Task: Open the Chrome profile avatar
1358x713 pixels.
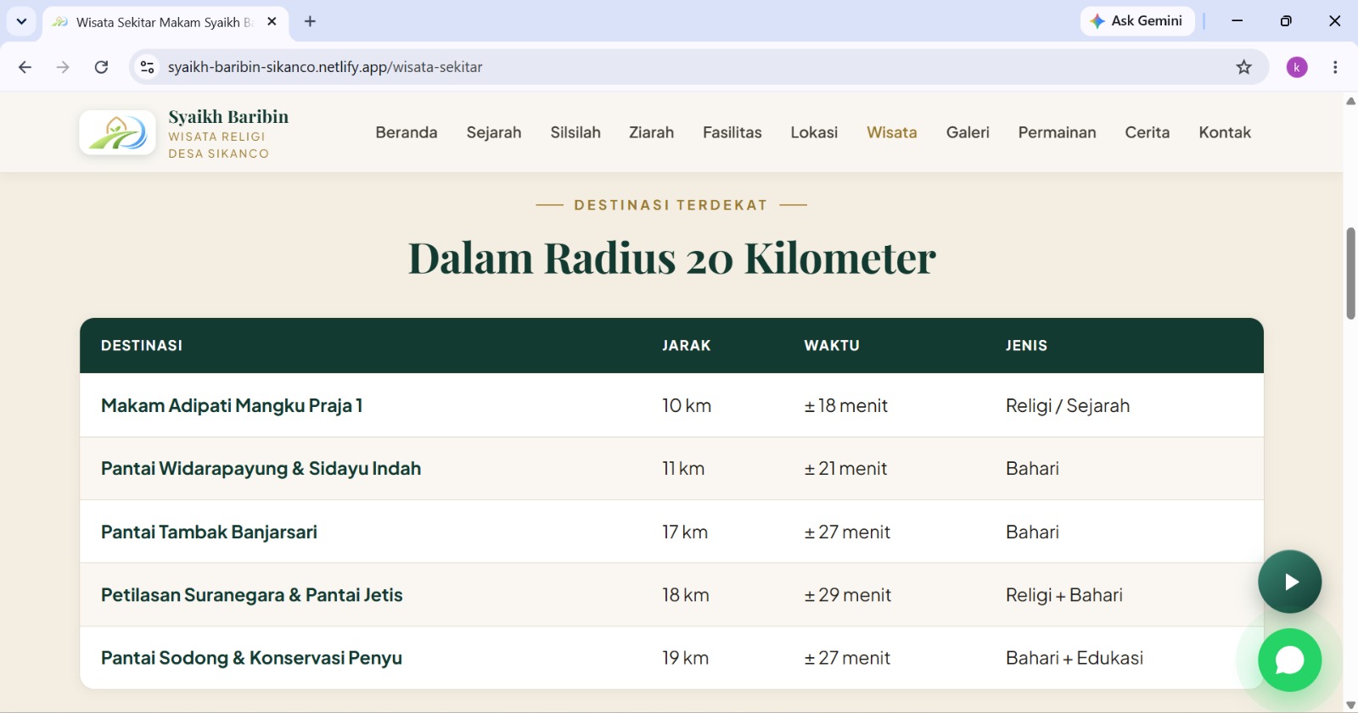Action: click(1297, 67)
